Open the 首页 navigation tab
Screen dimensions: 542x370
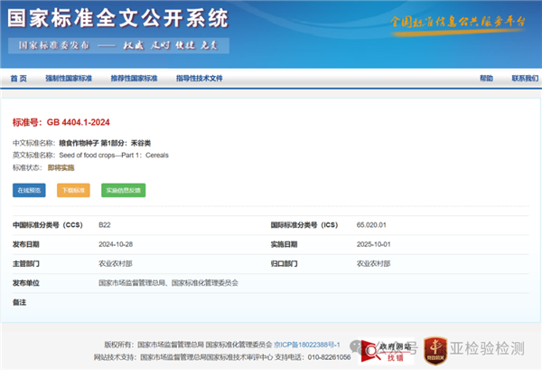coord(19,79)
